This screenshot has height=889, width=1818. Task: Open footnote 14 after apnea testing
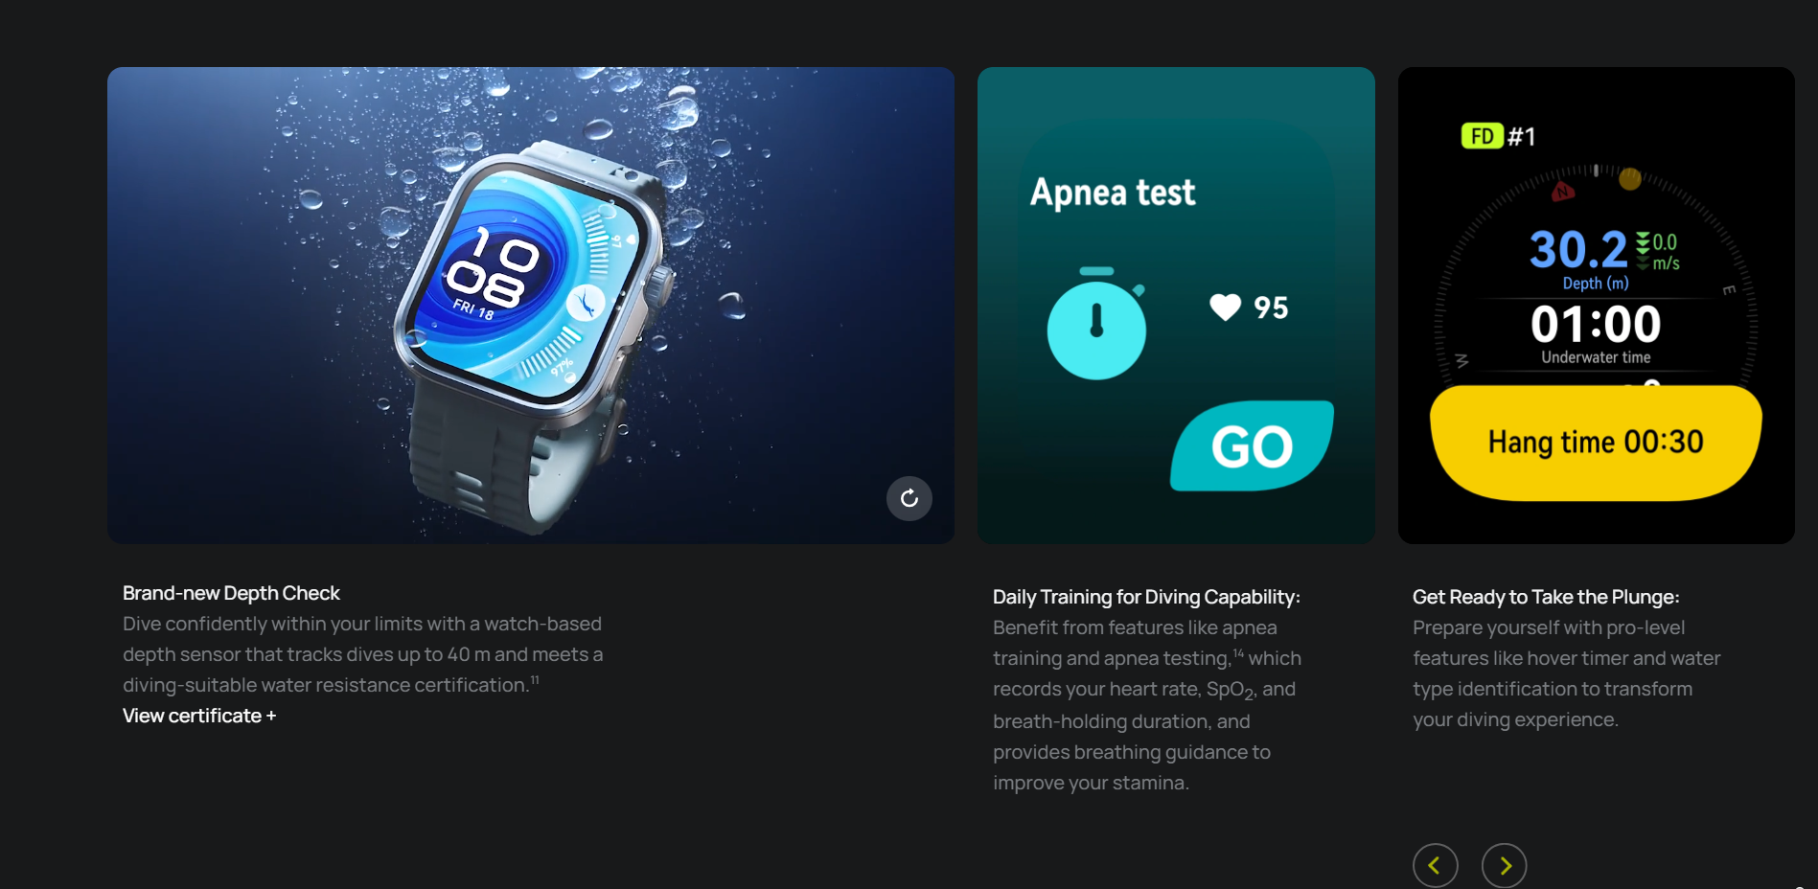coord(1238,653)
